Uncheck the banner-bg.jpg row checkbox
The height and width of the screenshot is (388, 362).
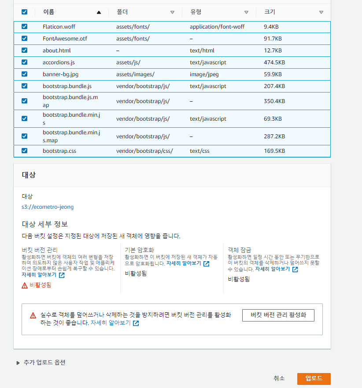tap(24, 74)
